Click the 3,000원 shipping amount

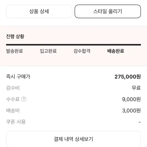coord(131,110)
